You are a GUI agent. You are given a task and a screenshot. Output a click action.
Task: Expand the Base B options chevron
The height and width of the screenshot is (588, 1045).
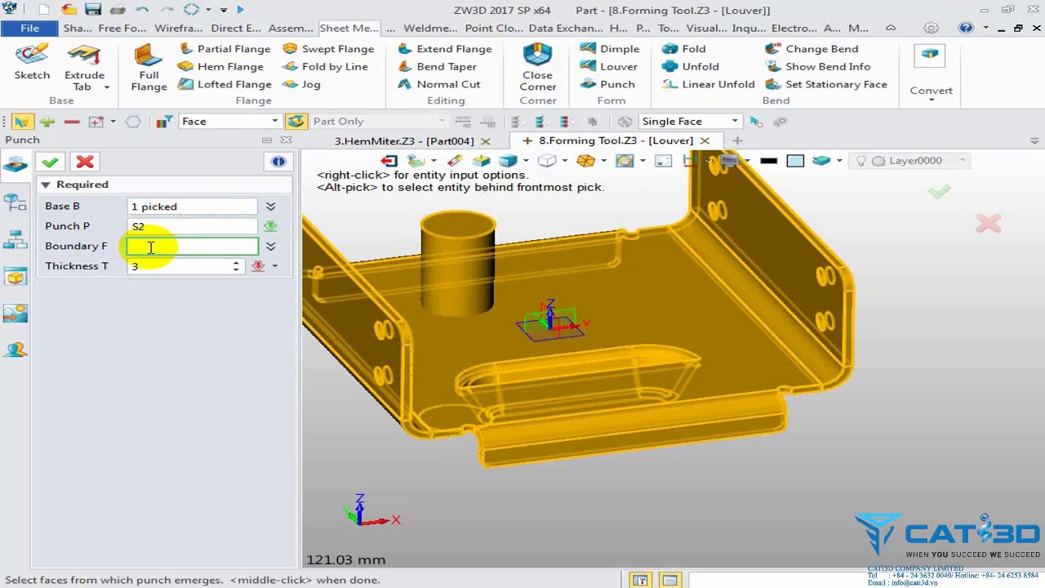point(270,207)
